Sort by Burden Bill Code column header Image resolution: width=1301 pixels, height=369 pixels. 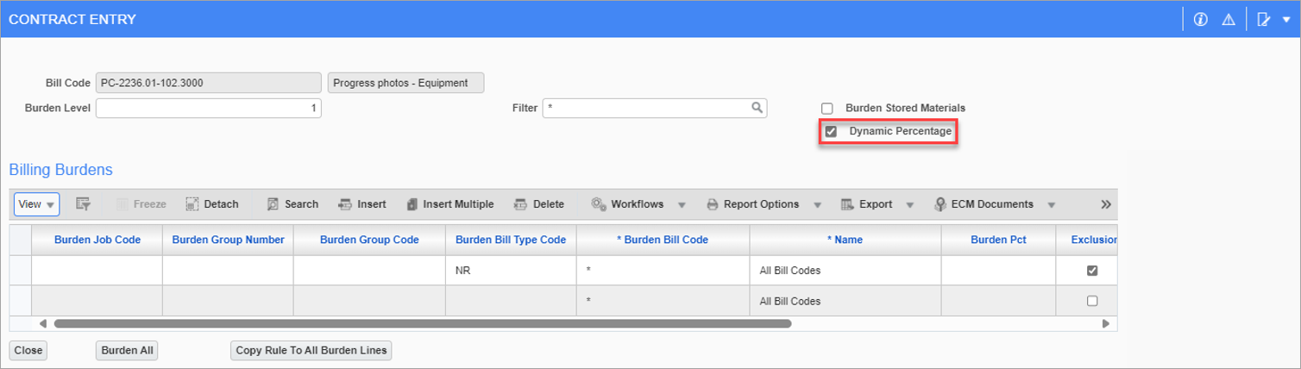663,240
